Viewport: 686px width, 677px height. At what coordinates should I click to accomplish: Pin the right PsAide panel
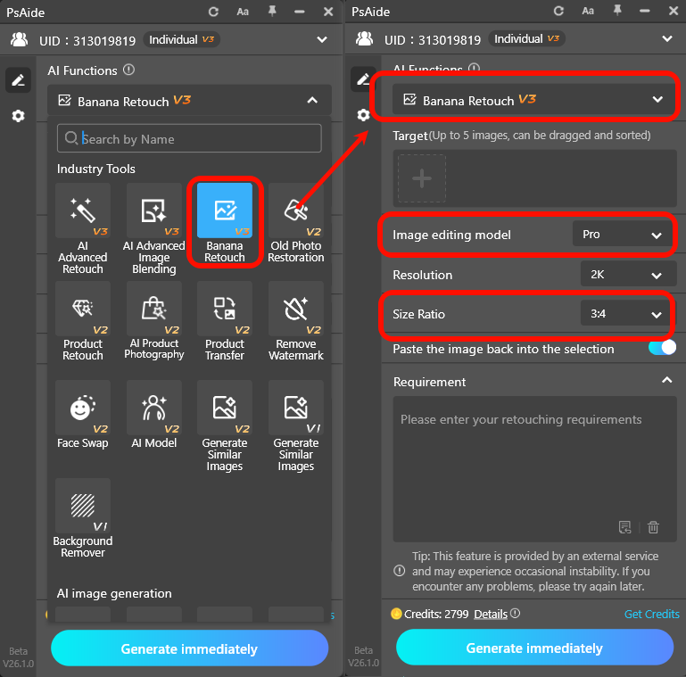pos(617,11)
